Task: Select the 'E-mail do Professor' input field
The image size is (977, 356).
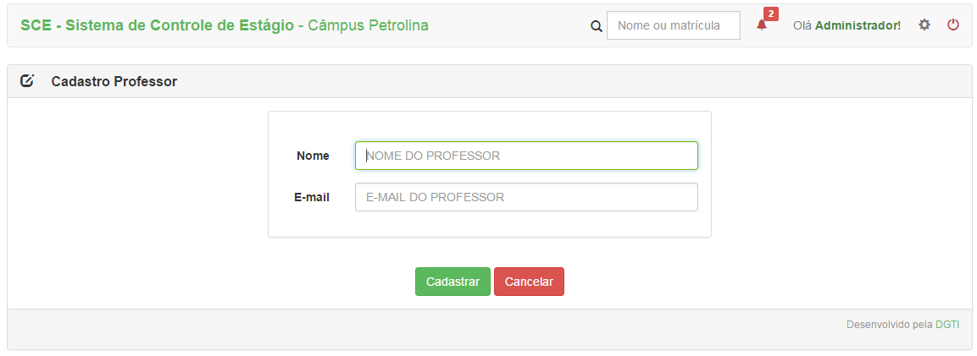Action: [526, 197]
